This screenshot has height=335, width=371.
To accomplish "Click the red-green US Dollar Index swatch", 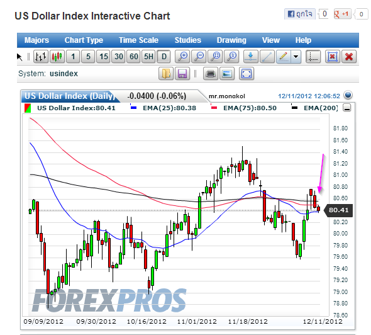I will (28, 108).
